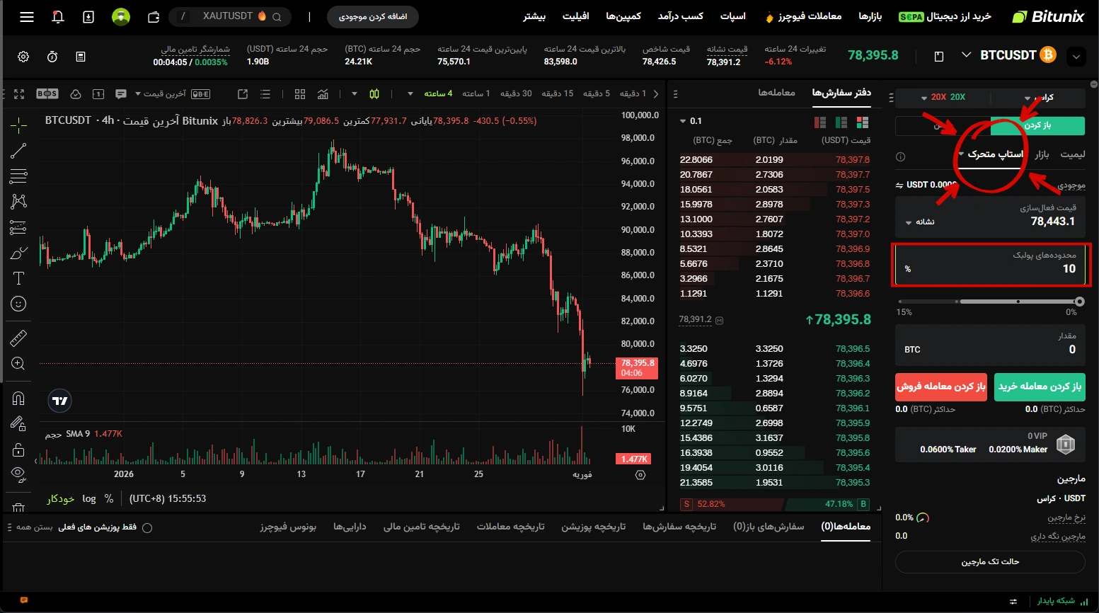Toggle chart fullscreen mode
This screenshot has height=613, width=1099.
pos(19,94)
